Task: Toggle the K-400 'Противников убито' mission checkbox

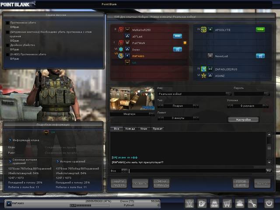Action: pos(7,54)
